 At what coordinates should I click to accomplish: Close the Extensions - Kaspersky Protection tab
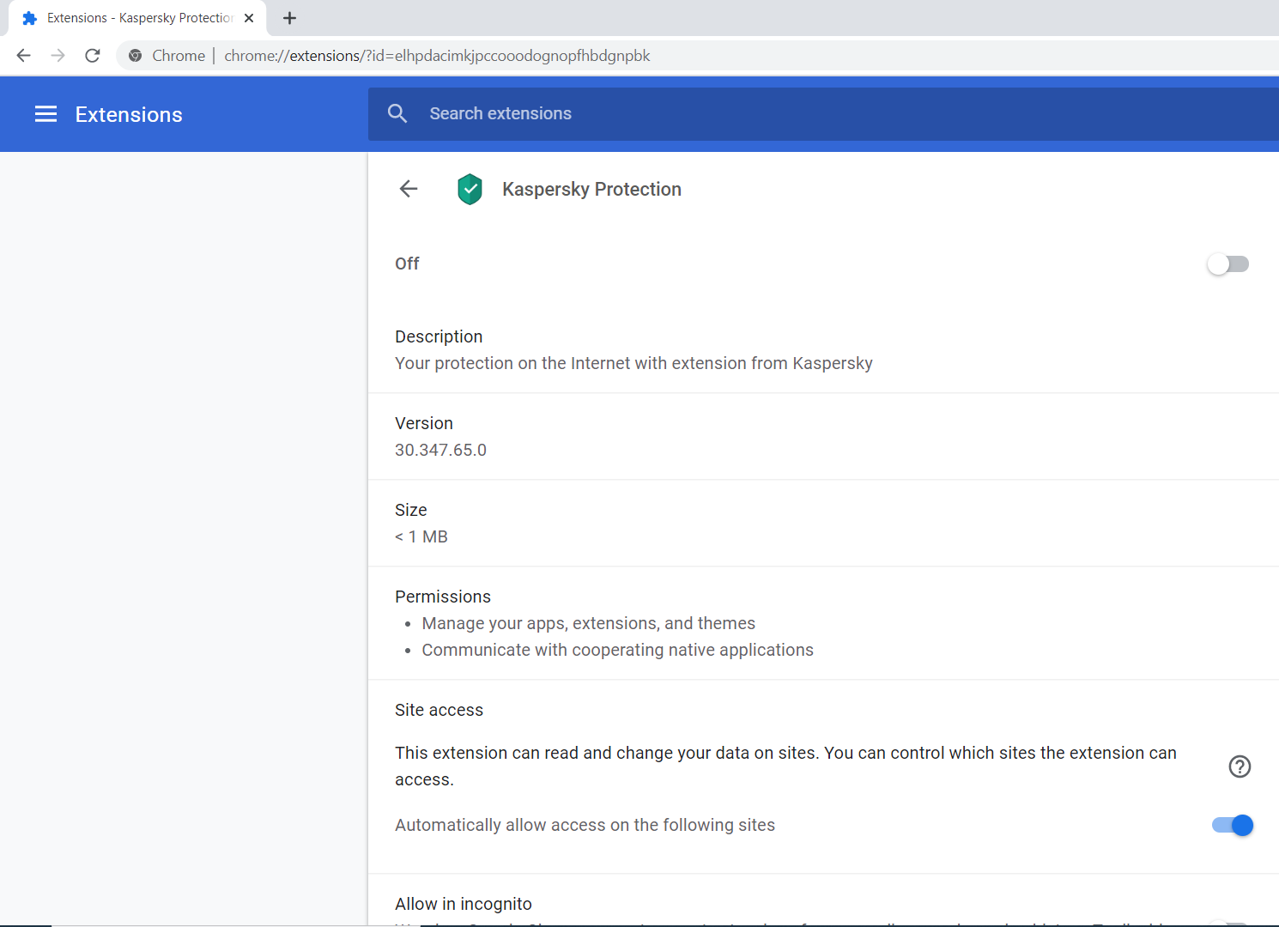pos(249,18)
